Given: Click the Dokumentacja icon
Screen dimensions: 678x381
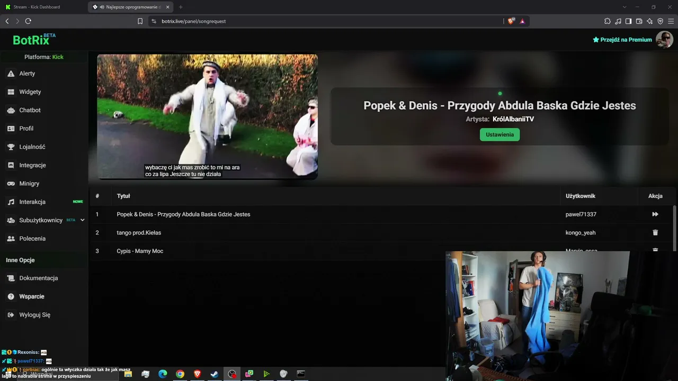Looking at the screenshot, I should (x=11, y=278).
